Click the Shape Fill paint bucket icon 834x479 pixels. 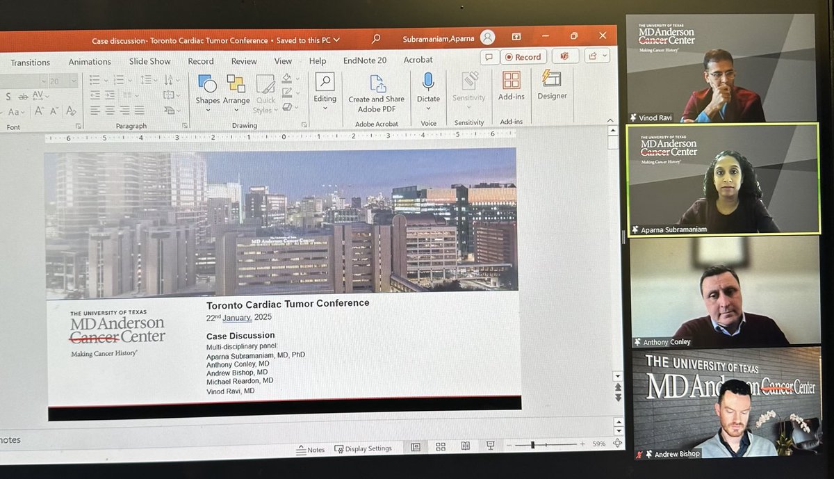[x=288, y=79]
